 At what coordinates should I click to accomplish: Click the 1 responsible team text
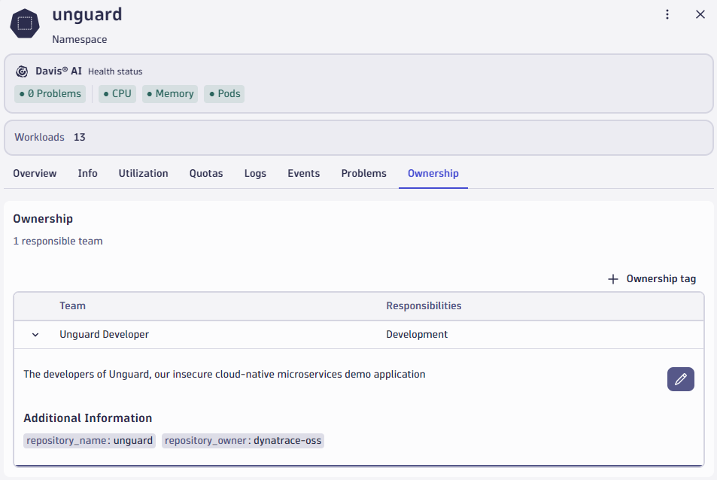coord(58,240)
